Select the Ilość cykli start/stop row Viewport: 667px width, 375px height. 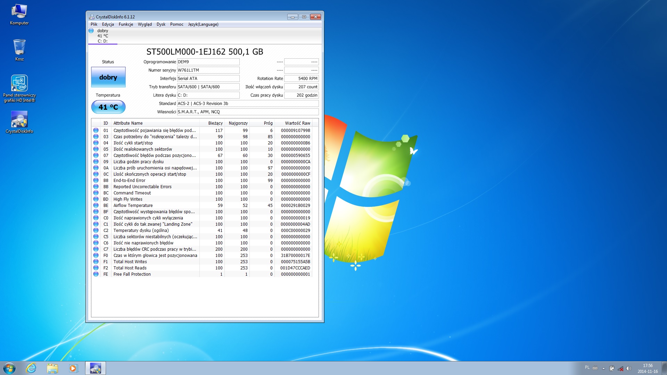click(x=202, y=143)
